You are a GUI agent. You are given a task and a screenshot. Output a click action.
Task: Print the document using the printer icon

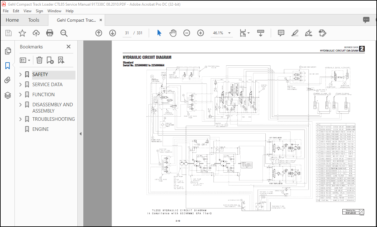[50, 33]
